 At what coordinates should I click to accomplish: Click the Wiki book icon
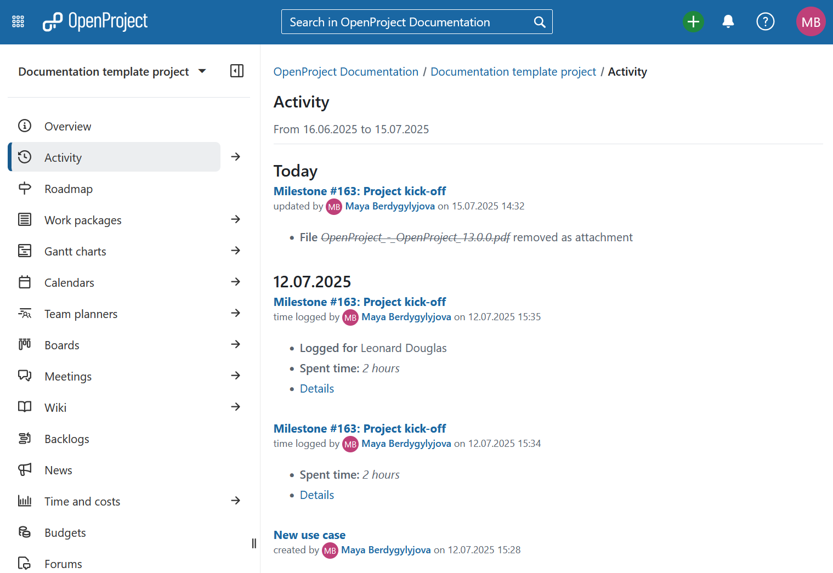click(x=25, y=407)
